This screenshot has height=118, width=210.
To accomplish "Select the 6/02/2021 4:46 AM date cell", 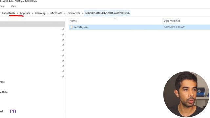I will coord(175,27).
